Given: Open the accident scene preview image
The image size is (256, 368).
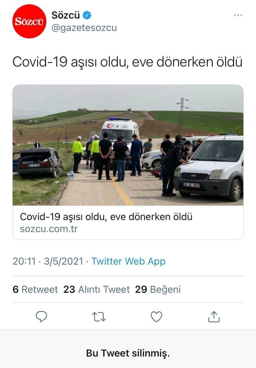Looking at the screenshot, I should (128, 145).
